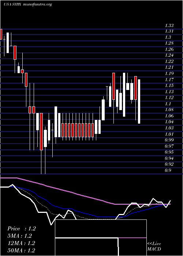Screen dimensions: 183x256
Task: Click the 0.9 price axis label
Action: (168, 170)
